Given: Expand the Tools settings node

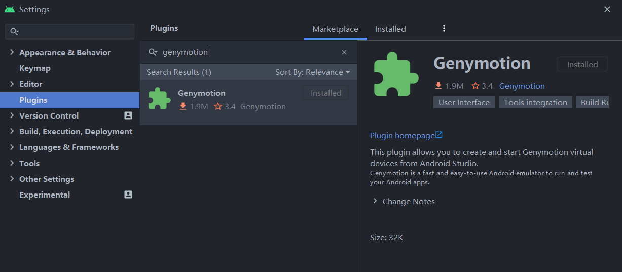Looking at the screenshot, I should (12, 163).
